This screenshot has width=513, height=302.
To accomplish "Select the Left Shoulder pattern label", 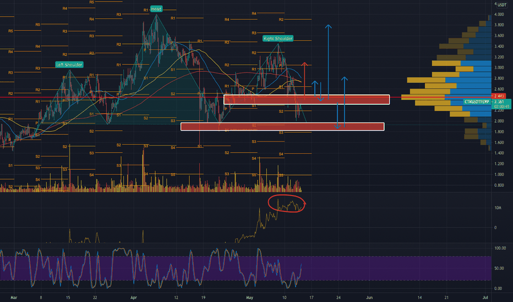I will point(69,65).
